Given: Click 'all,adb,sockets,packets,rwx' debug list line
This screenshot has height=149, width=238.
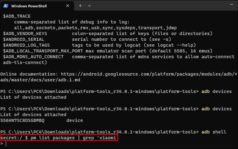Looking at the screenshot, I should [95, 28].
